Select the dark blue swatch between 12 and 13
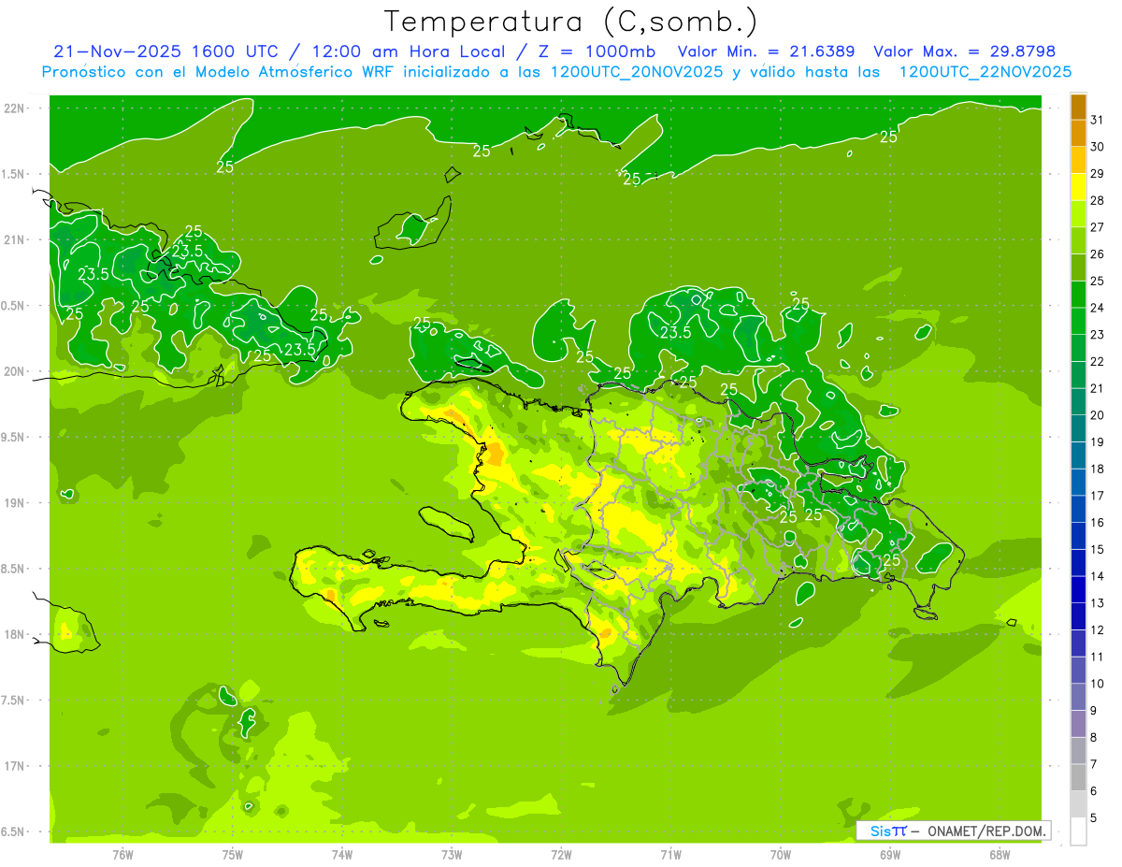The height and width of the screenshot is (867, 1122). point(1078,616)
